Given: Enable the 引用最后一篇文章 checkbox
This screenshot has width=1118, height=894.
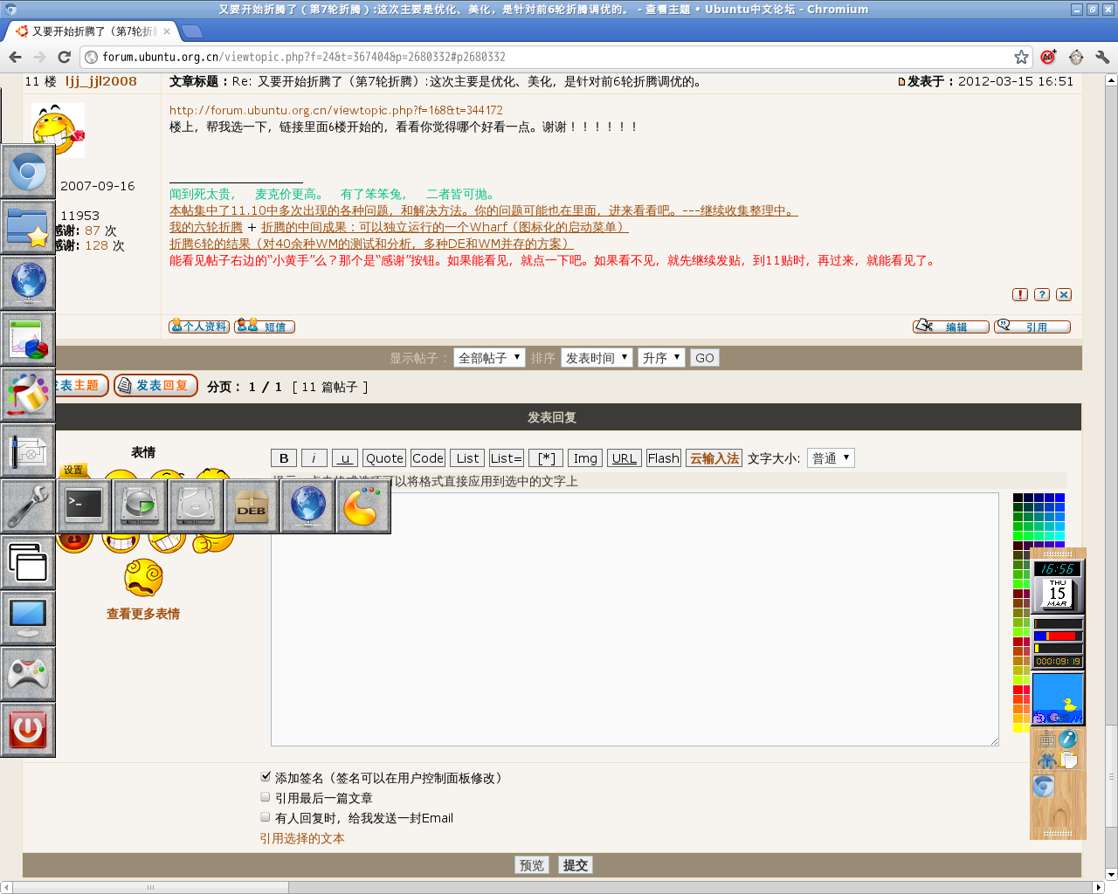Looking at the screenshot, I should [266, 796].
